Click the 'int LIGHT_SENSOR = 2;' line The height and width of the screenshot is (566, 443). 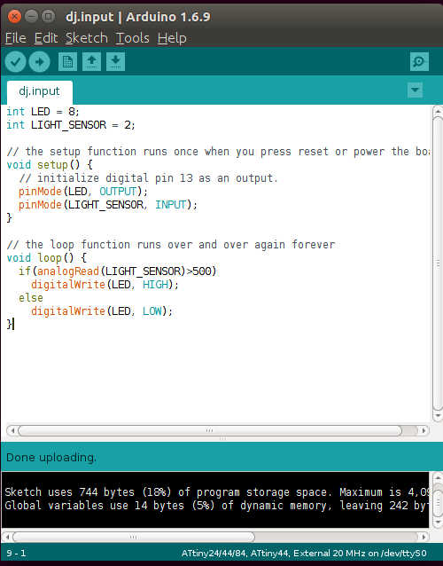click(x=71, y=125)
